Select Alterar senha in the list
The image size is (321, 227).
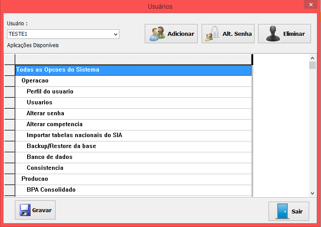tap(45, 113)
